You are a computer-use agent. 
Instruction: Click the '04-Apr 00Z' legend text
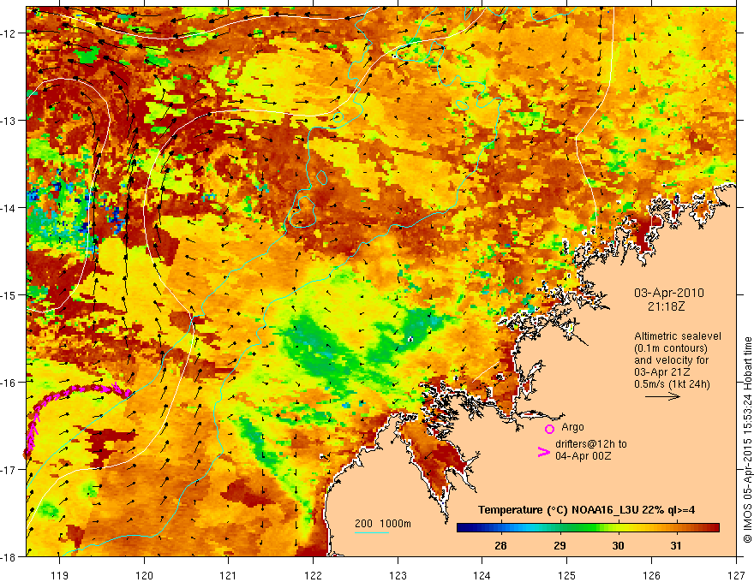click(x=583, y=456)
